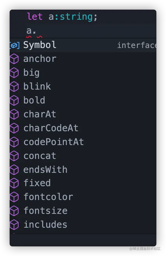Select the fixed method suggestion
The width and height of the screenshot is (166, 256).
pyautogui.click(x=37, y=183)
